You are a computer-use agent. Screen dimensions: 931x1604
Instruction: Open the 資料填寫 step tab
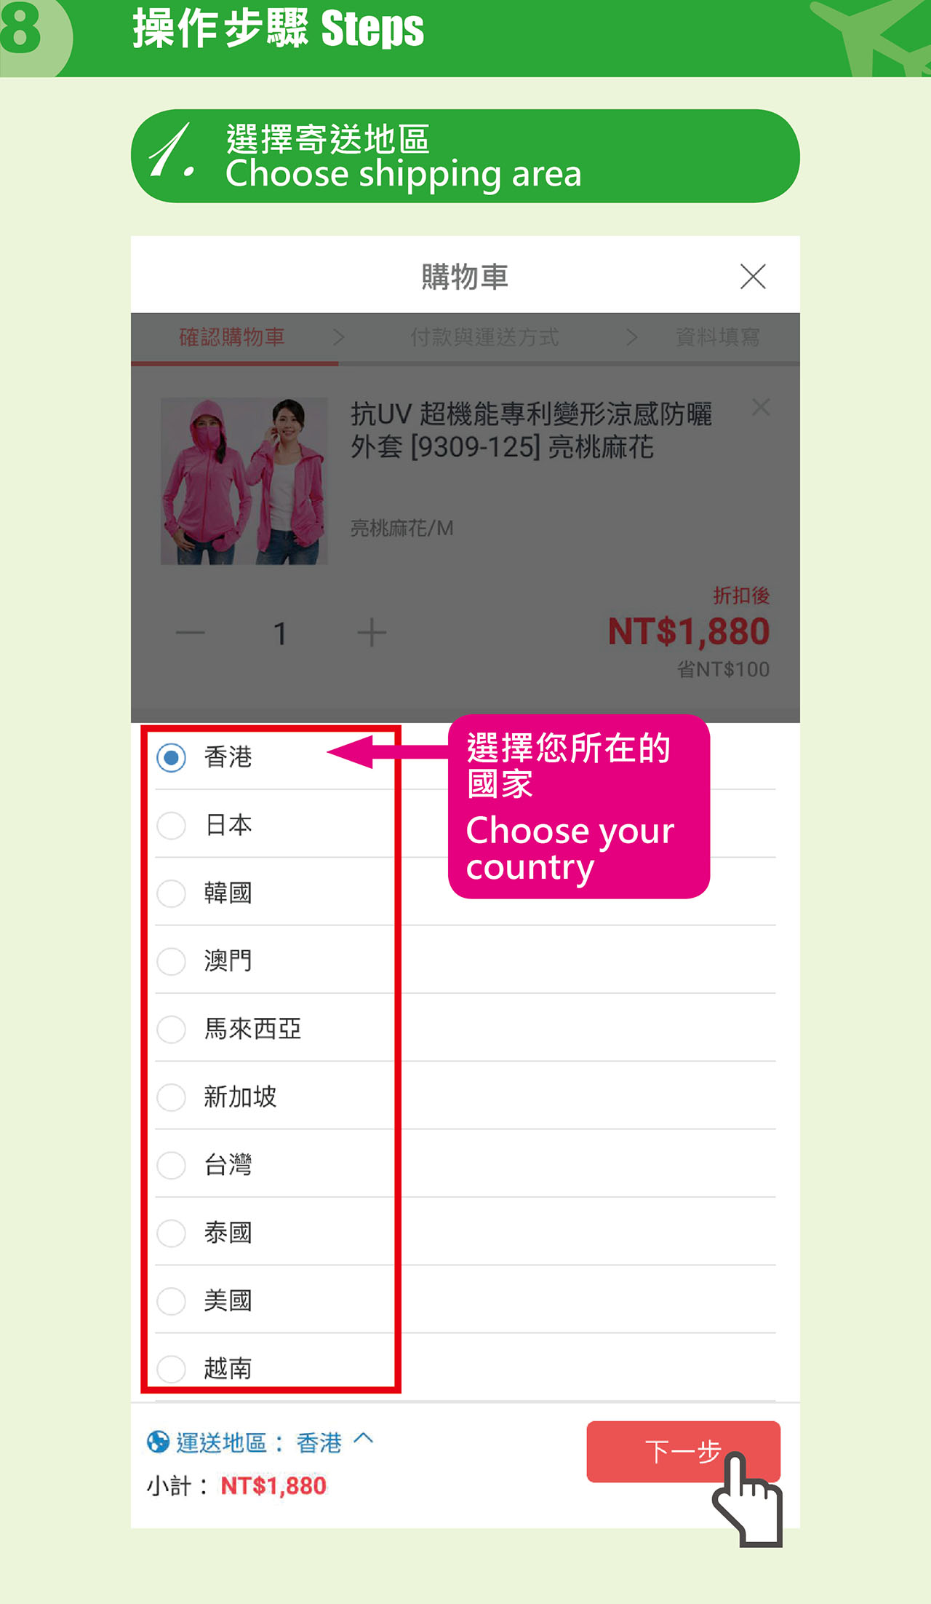[x=718, y=337]
